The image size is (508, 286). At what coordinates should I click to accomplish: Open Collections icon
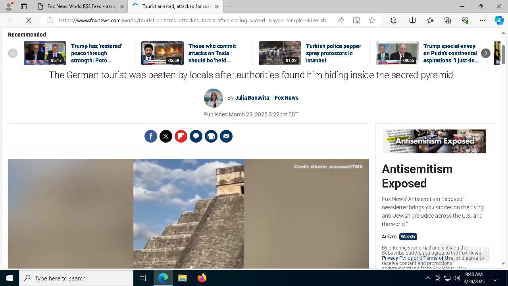(x=448, y=20)
